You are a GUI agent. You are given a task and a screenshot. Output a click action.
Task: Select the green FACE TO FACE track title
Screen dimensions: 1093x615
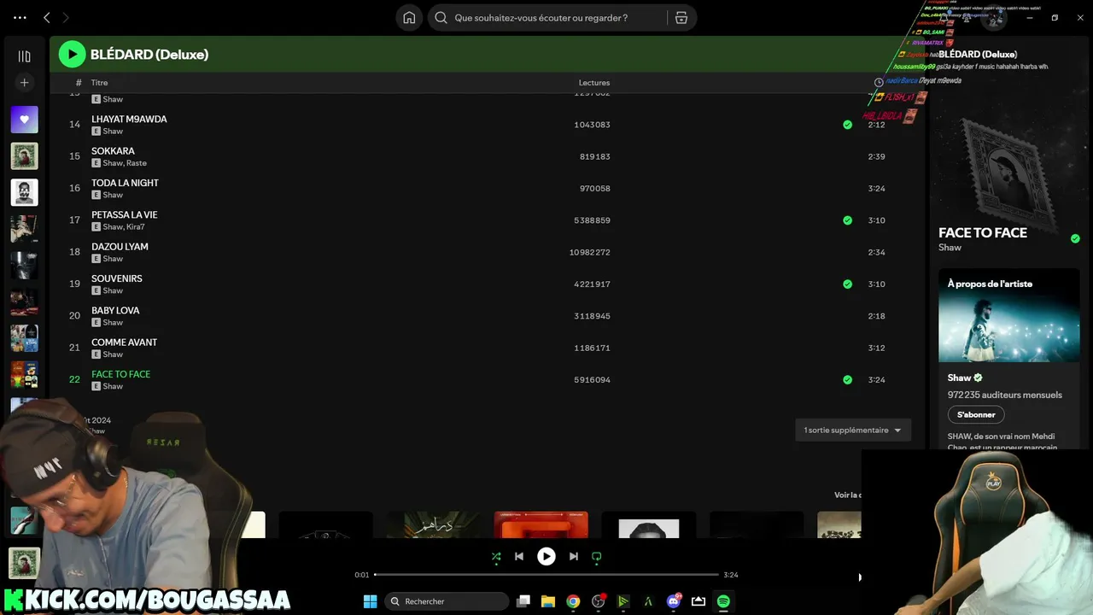[x=120, y=374]
